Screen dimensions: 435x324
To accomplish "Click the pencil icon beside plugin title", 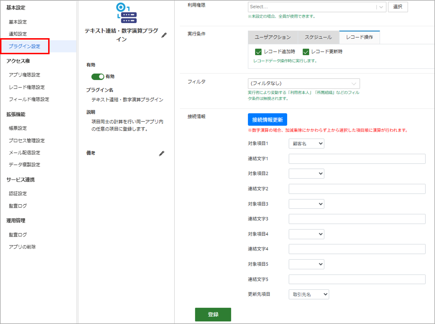I will pos(164,35).
